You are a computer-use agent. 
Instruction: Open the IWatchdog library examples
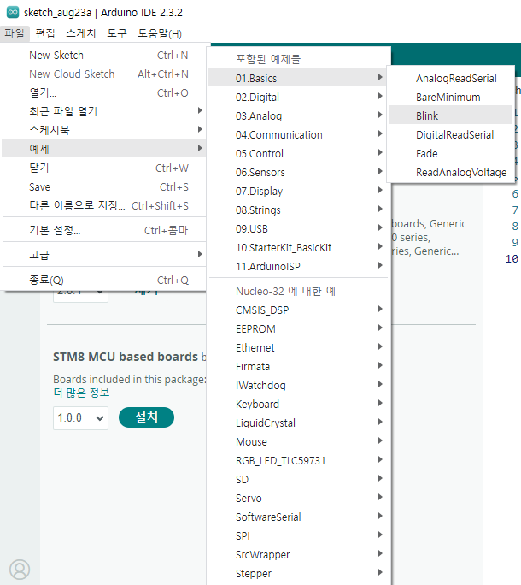pos(298,385)
